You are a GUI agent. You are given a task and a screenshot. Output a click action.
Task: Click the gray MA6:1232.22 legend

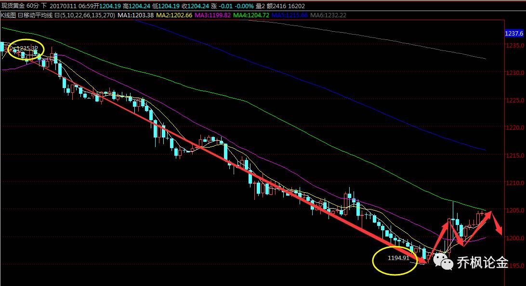click(x=328, y=15)
